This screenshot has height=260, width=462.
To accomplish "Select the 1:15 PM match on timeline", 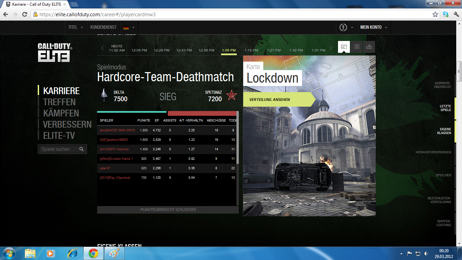I will pyautogui.click(x=251, y=50).
